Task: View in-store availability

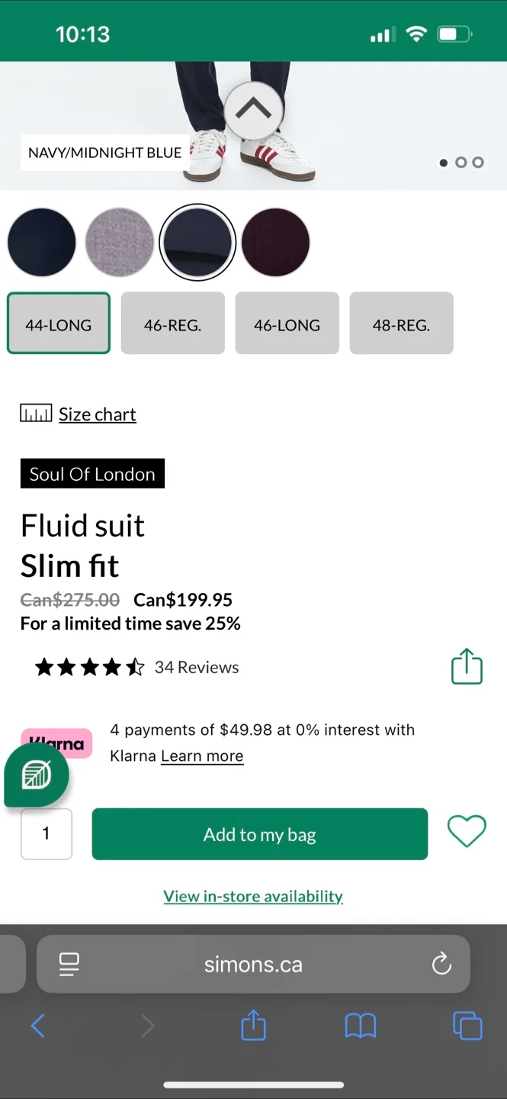Action: click(253, 895)
